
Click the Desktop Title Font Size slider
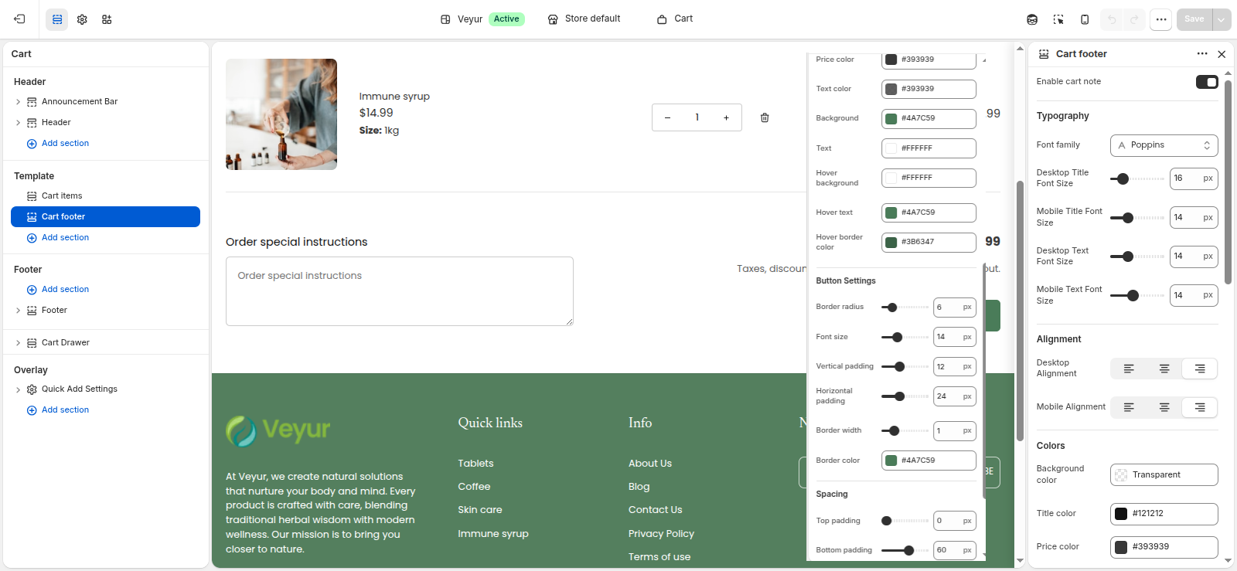coord(1137,178)
